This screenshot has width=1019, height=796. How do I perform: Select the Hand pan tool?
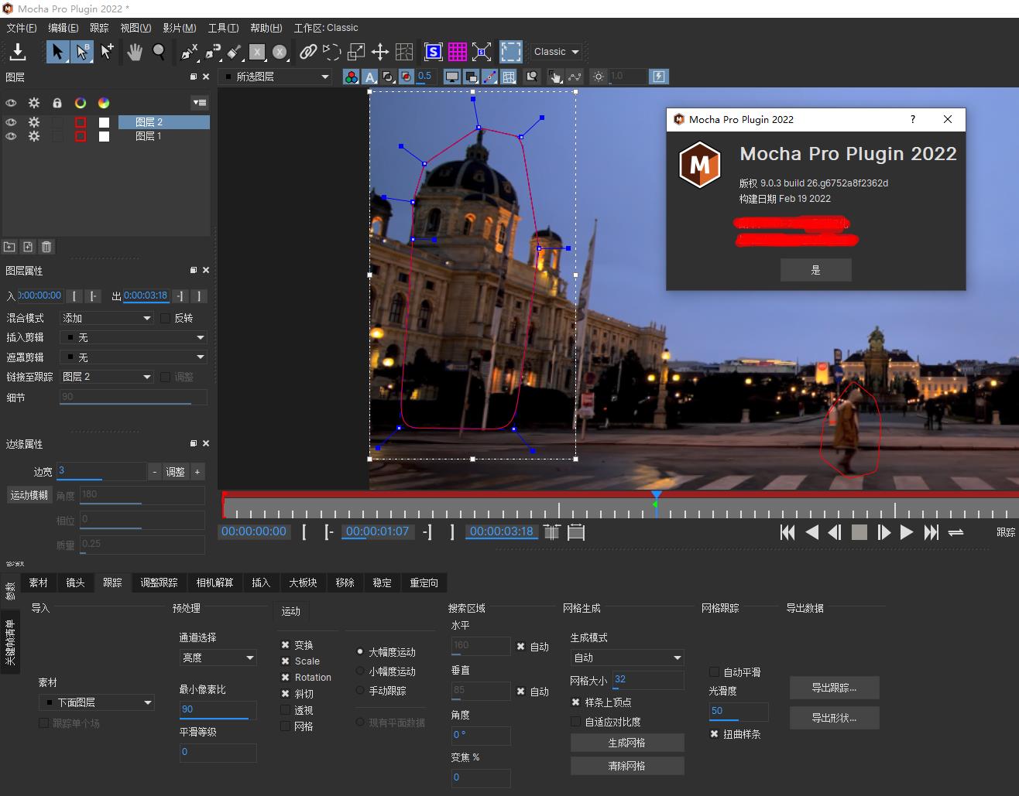point(135,52)
